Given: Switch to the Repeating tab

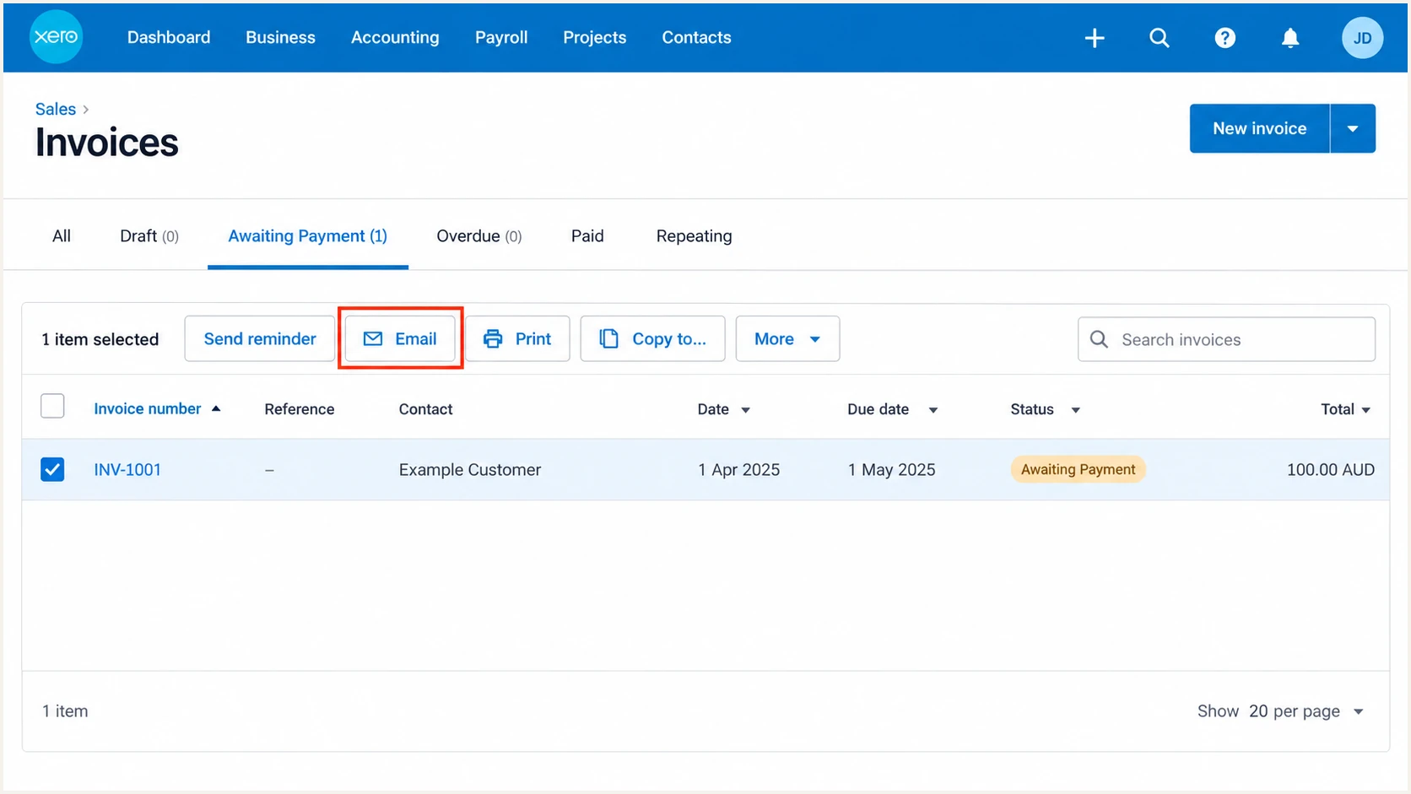Looking at the screenshot, I should coord(694,236).
